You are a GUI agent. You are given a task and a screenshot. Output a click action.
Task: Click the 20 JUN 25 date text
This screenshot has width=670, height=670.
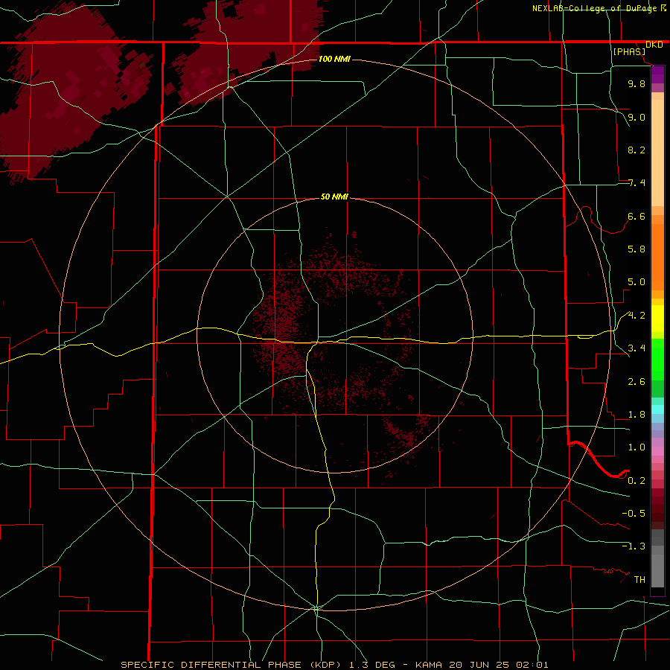click(480, 665)
